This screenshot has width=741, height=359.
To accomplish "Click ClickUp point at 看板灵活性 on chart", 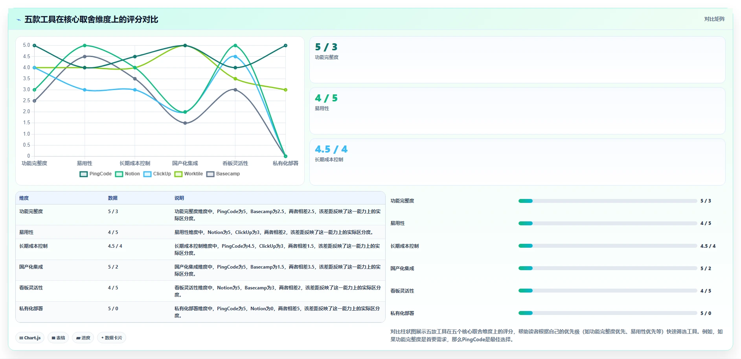I will (235, 57).
